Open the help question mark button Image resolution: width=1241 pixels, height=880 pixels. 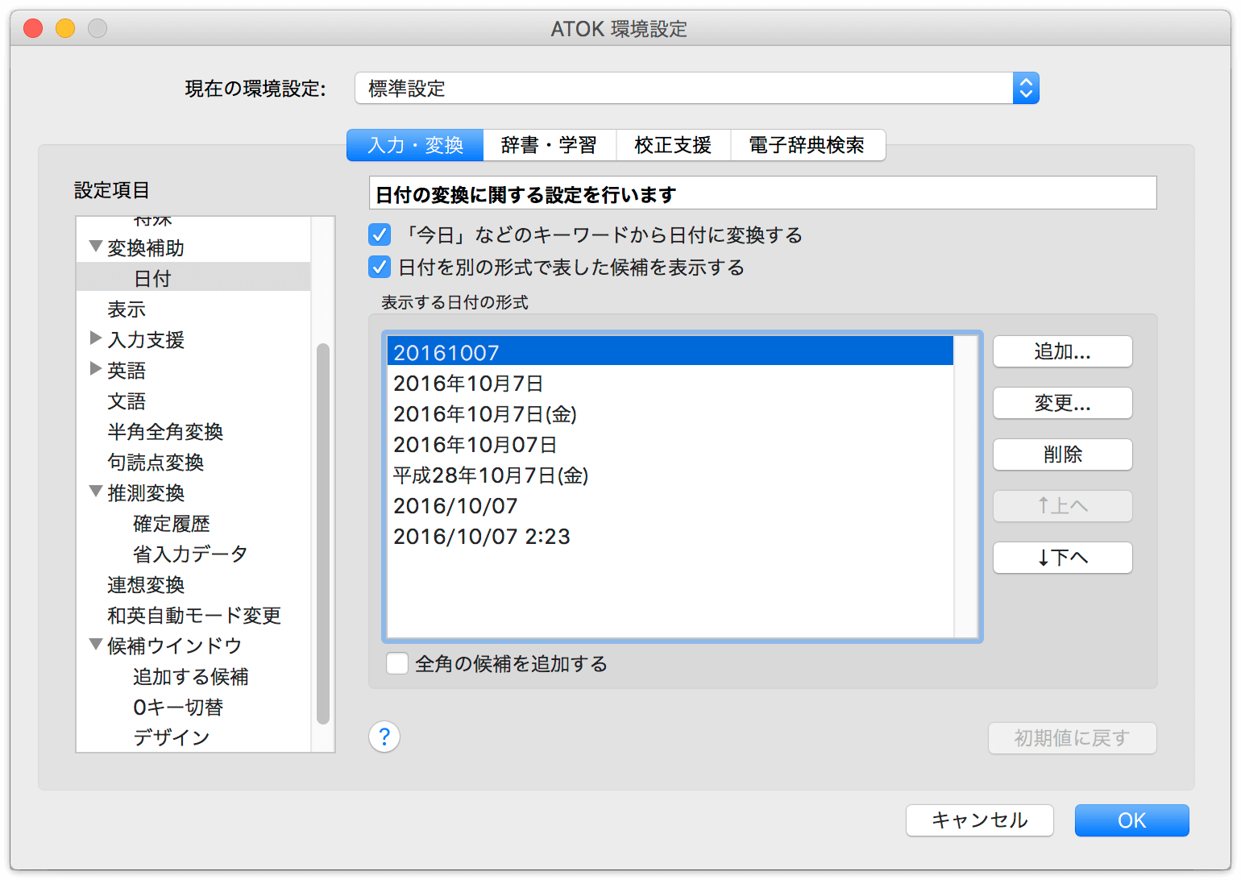384,737
